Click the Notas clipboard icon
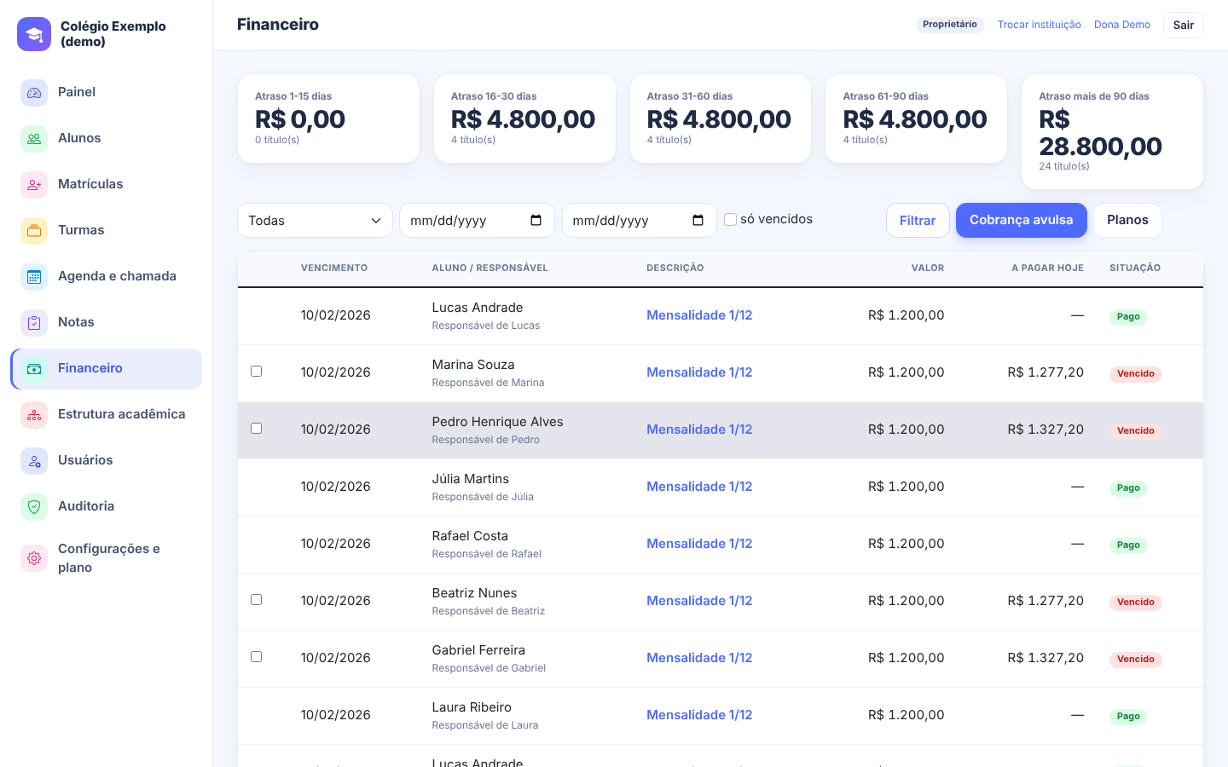The image size is (1228, 767). (x=34, y=322)
